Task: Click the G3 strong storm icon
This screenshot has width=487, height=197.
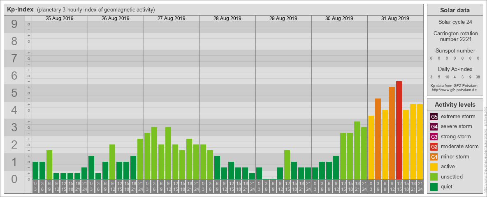Action: [x=434, y=137]
